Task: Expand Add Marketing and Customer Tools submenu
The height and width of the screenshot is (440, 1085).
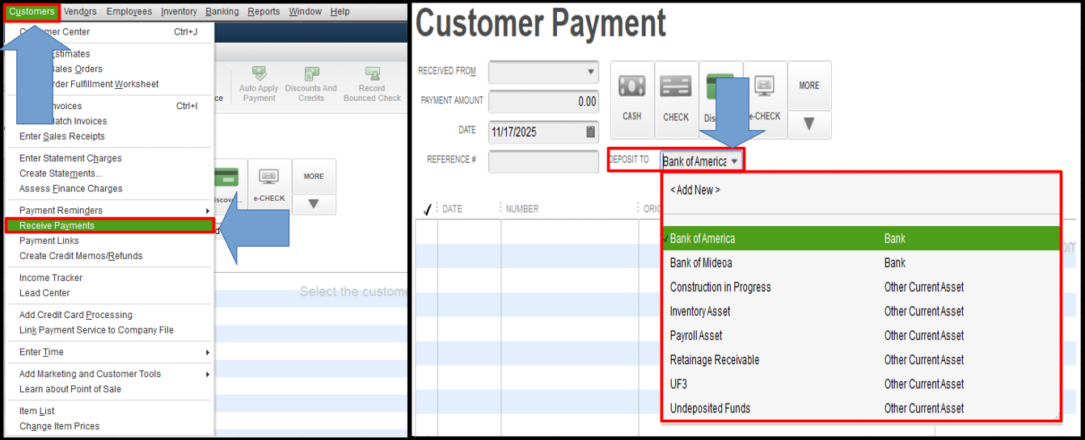Action: (109, 374)
